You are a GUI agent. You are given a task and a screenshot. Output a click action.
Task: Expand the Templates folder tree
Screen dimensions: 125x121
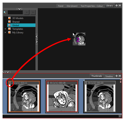[5, 29]
